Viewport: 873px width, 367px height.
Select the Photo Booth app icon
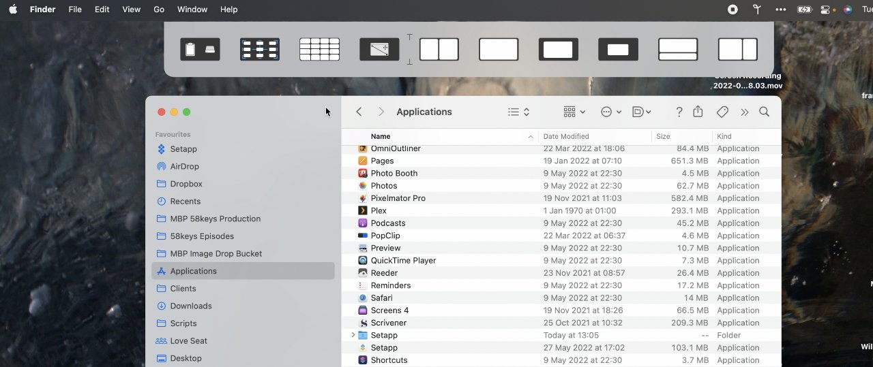(x=363, y=173)
